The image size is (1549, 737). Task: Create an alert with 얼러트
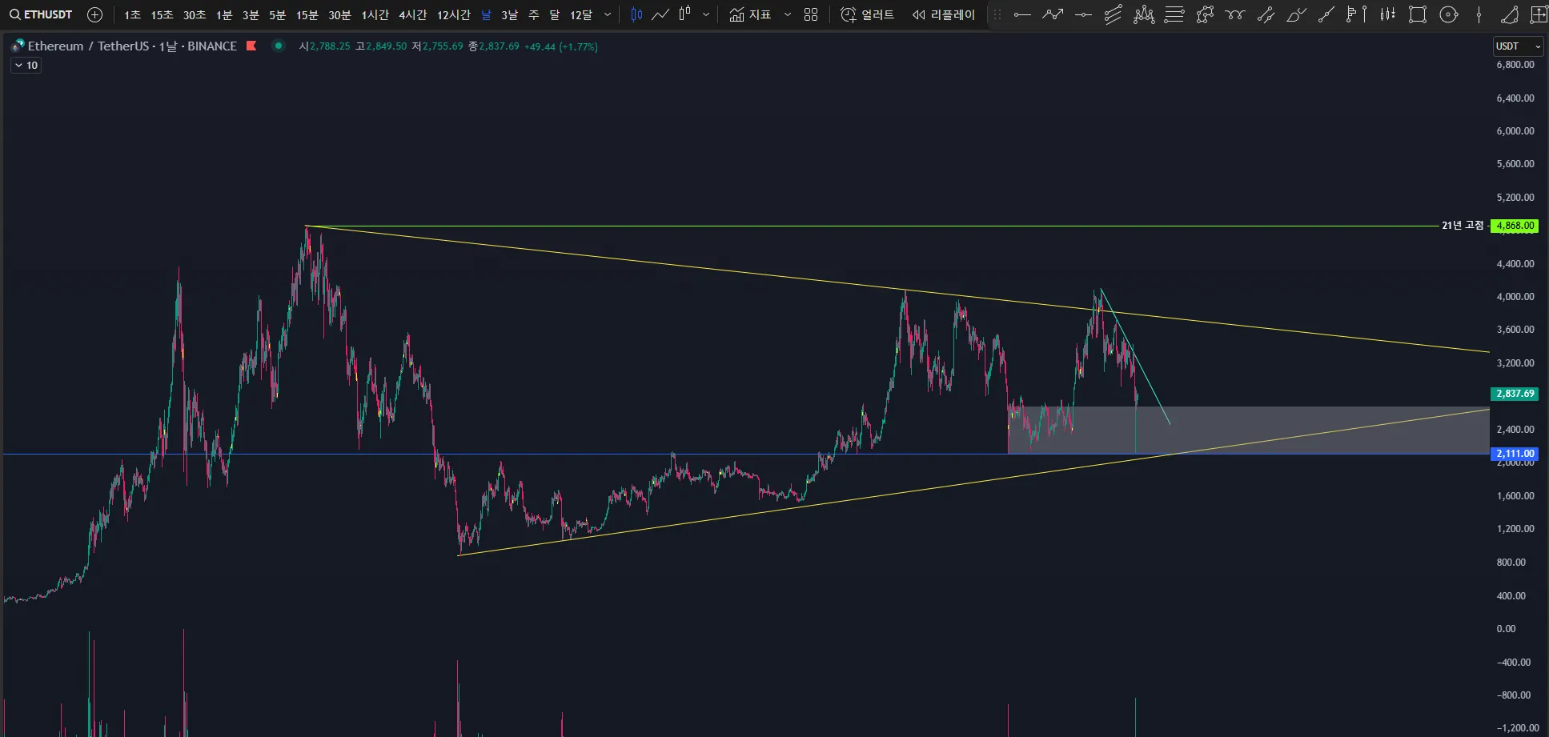[x=867, y=14]
